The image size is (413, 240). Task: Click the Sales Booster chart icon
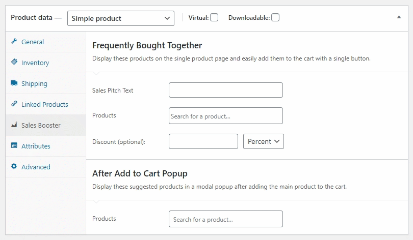[x=14, y=125]
